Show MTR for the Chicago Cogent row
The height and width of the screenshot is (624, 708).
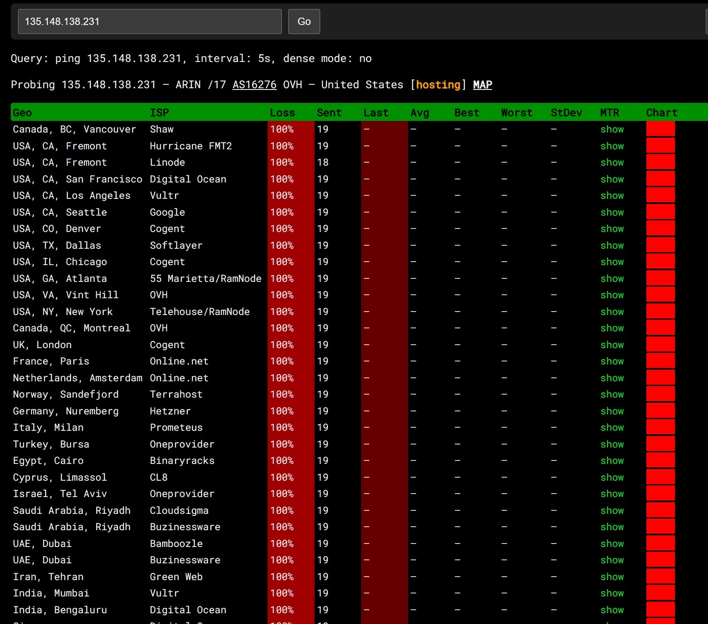[612, 262]
